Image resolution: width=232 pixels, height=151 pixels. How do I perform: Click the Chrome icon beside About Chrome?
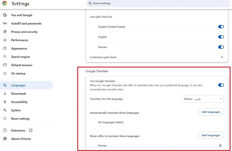pyautogui.click(x=5, y=139)
